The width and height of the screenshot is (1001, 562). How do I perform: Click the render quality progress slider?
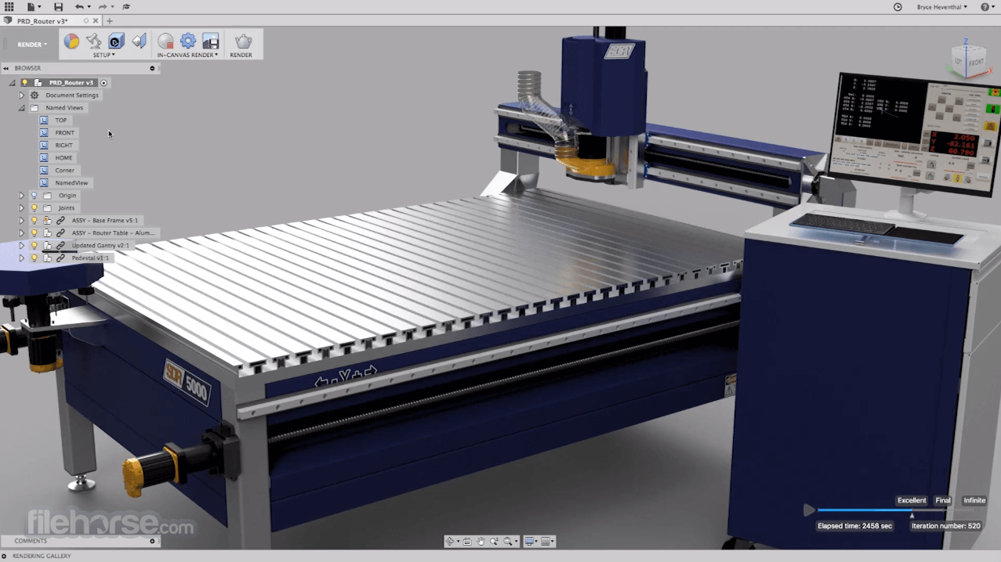896,511
